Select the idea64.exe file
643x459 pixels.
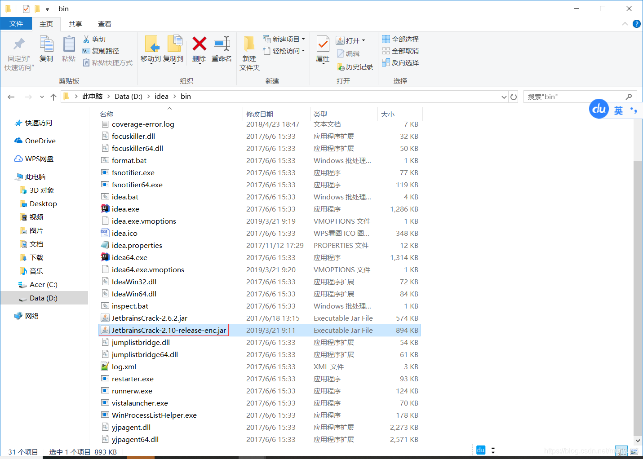coord(129,258)
